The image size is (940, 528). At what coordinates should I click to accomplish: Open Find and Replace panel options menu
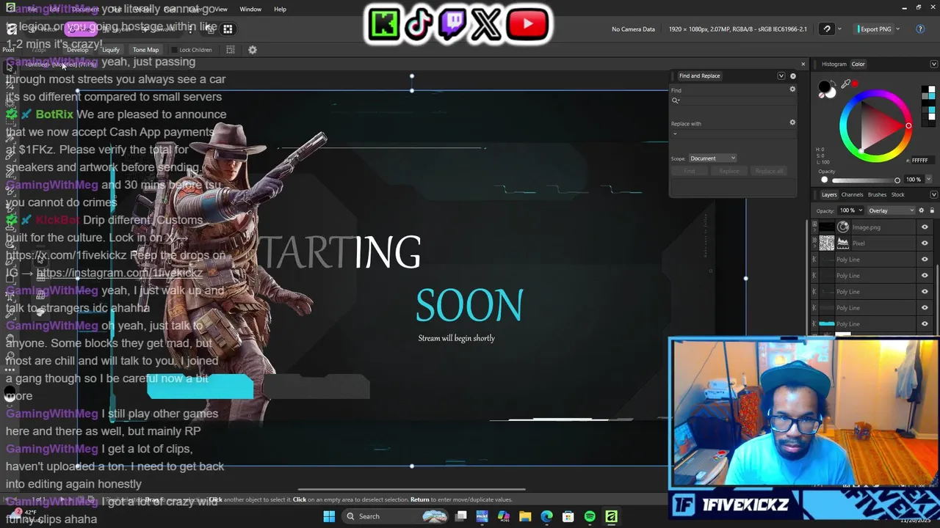point(781,76)
